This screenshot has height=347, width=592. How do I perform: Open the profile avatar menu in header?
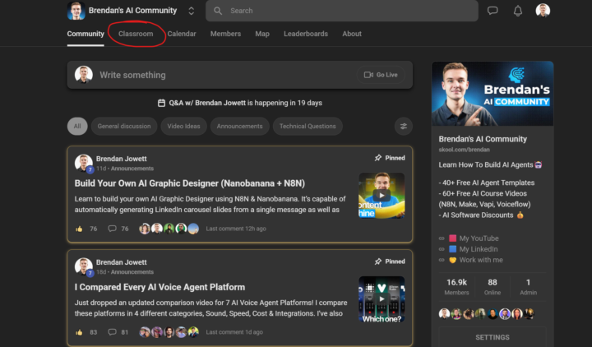(x=543, y=11)
